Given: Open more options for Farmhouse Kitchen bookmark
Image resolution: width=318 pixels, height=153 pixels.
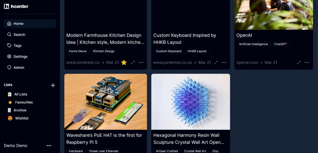Looking at the screenshot, I should coord(141,63).
